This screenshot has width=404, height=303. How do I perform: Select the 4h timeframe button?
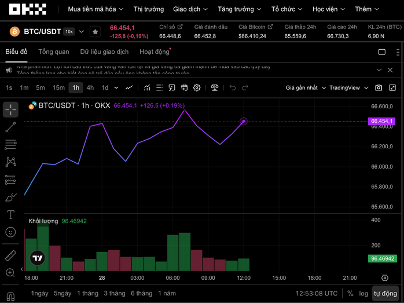click(x=90, y=87)
